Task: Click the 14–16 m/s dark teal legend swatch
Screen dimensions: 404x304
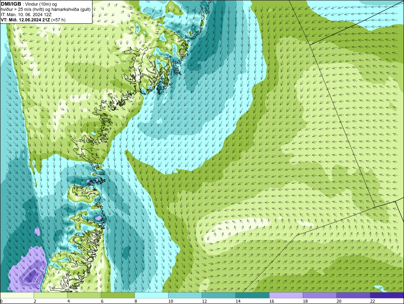Action: [x=252, y=295]
